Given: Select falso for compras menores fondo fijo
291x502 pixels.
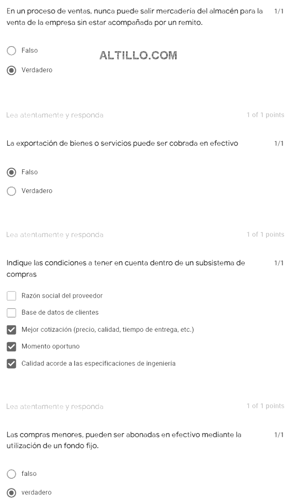Looking at the screenshot, I should [x=12, y=473].
